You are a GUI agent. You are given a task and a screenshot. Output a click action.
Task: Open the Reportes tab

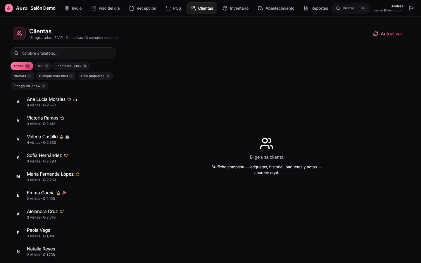pyautogui.click(x=316, y=8)
